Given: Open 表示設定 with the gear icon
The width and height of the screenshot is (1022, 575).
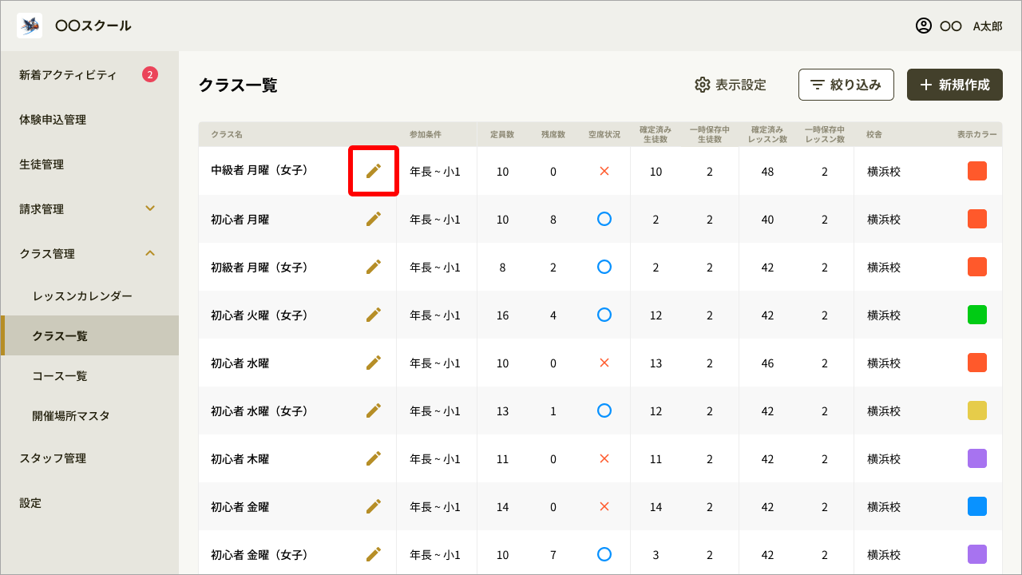Looking at the screenshot, I should coord(703,85).
